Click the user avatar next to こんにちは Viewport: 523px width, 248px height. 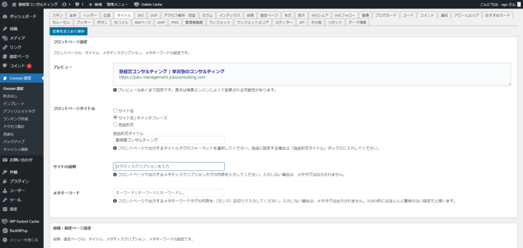(x=520, y=5)
